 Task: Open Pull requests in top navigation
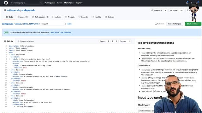click(x=50, y=3)
